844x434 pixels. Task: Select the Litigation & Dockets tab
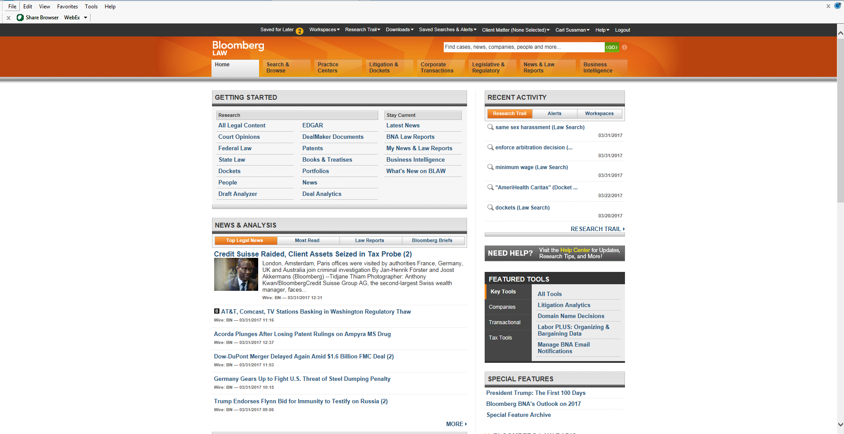coord(389,68)
